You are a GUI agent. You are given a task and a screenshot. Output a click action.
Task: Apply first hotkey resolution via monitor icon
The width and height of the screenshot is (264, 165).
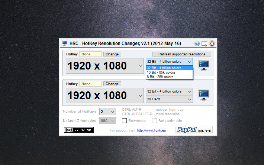pyautogui.click(x=204, y=65)
